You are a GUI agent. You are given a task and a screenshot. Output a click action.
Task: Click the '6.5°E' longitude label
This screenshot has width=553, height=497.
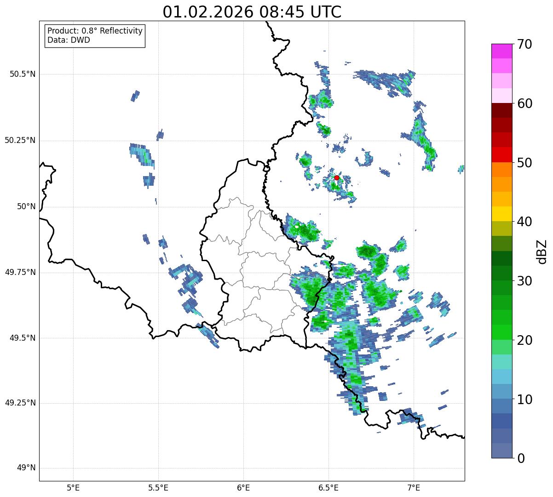(328, 487)
